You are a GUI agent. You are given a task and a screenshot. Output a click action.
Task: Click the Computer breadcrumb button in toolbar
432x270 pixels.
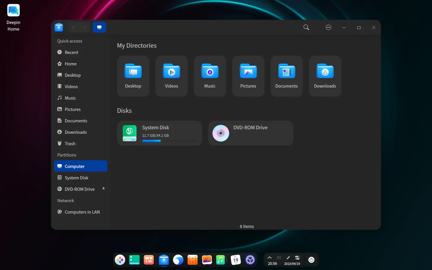tap(99, 27)
